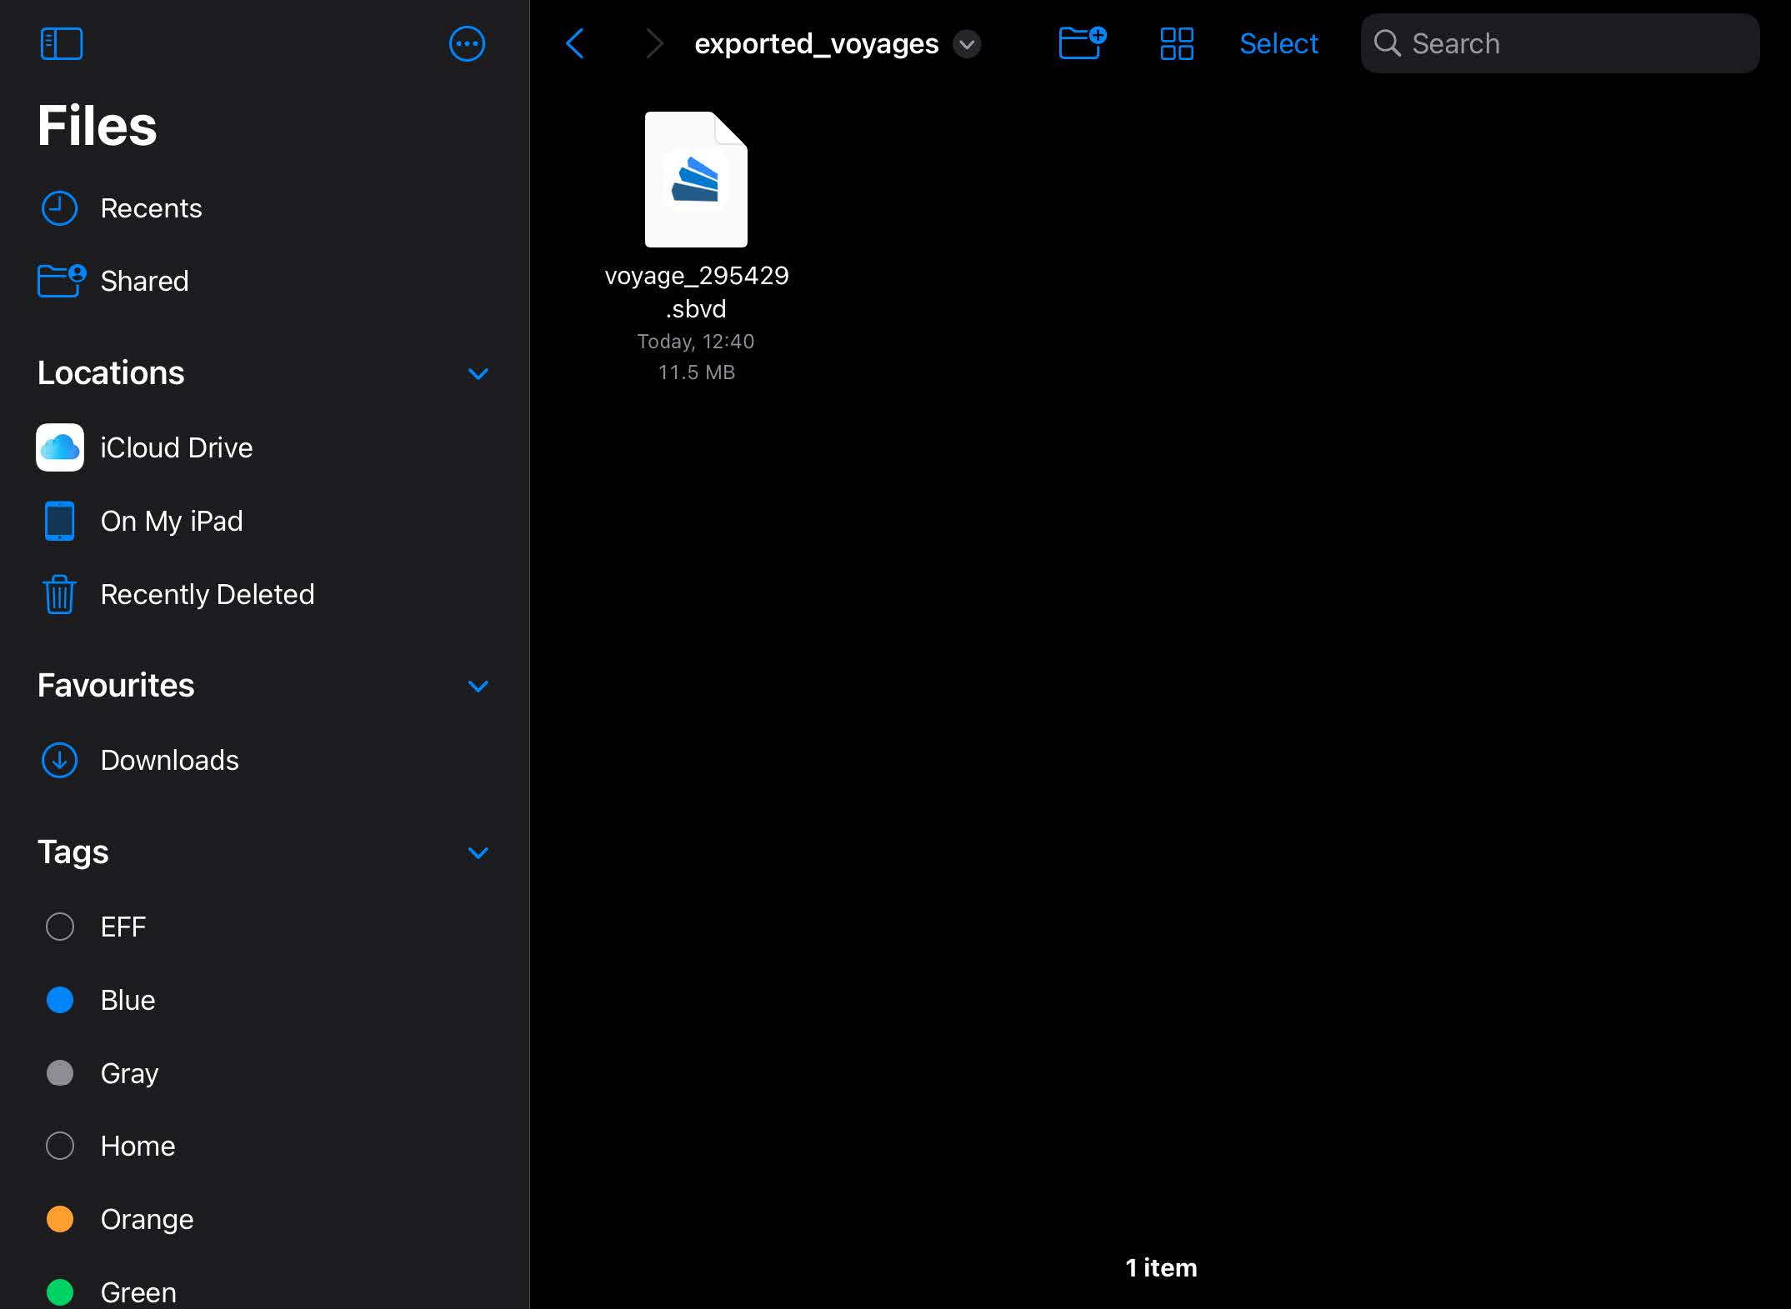Expand the Tags section
Viewport: 1791px width, 1309px height.
pos(477,851)
